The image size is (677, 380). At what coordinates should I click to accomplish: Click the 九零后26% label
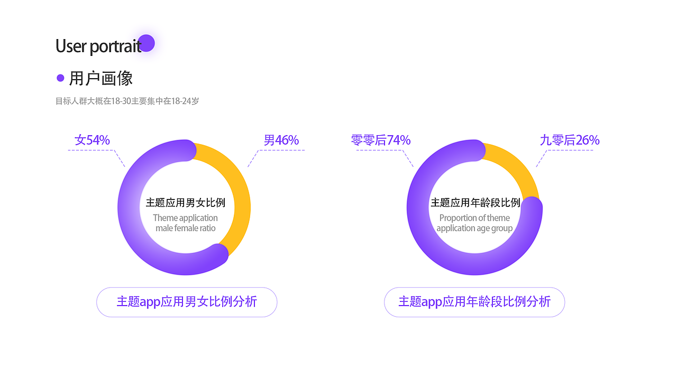pos(570,140)
